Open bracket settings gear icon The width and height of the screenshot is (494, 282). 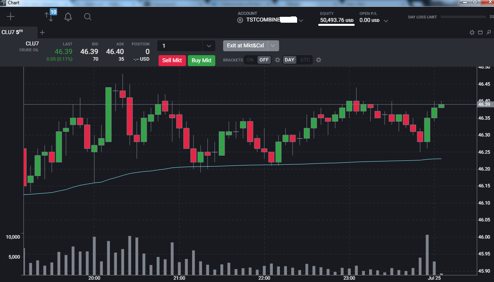(x=278, y=60)
